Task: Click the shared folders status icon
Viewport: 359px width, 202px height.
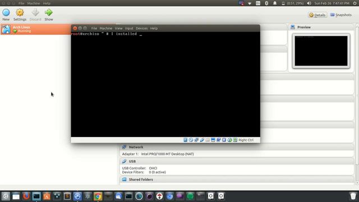Action: tap(208, 140)
